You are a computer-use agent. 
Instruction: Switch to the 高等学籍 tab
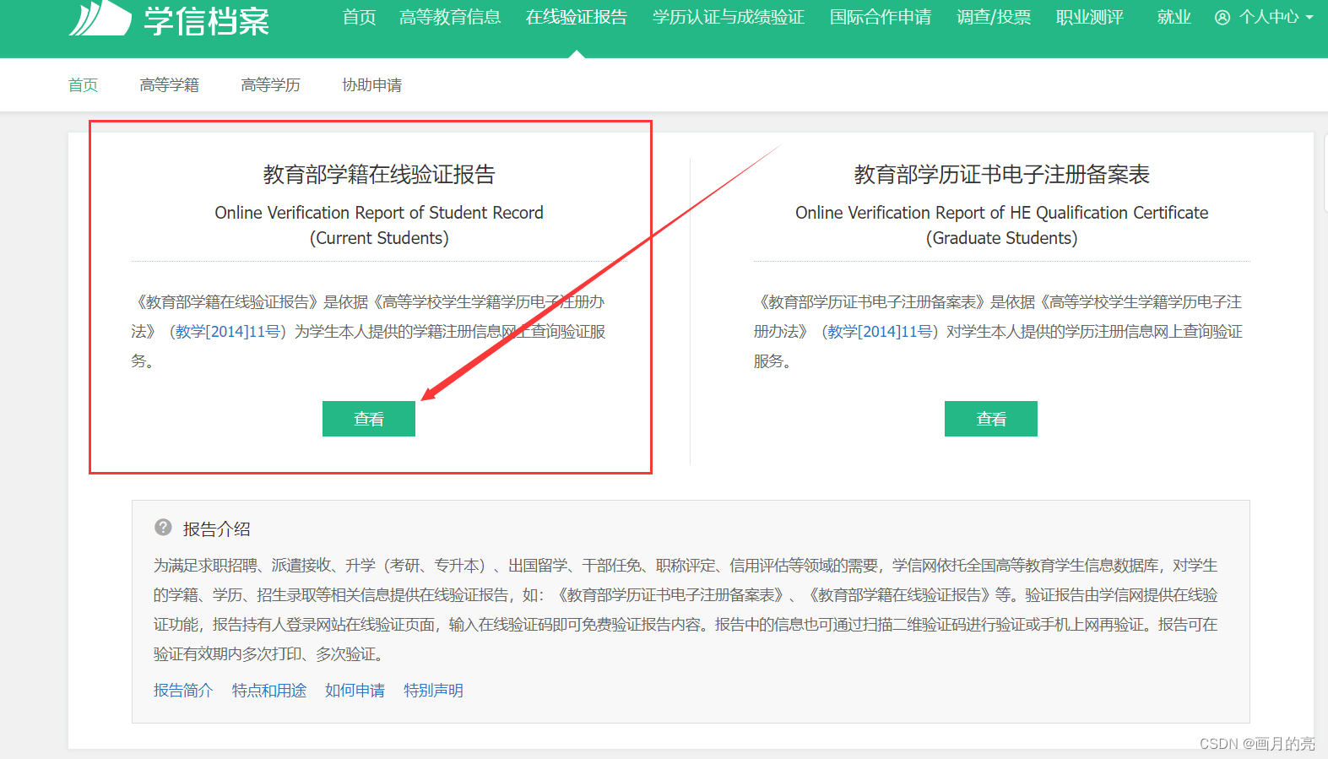tap(170, 85)
